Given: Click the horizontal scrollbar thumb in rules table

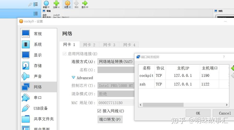Looking at the screenshot, I should (x=163, y=105).
